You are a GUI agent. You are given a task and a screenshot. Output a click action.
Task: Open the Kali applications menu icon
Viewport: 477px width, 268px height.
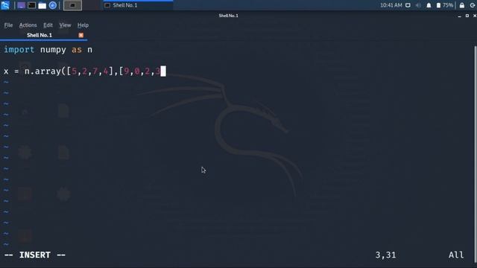pos(5,5)
